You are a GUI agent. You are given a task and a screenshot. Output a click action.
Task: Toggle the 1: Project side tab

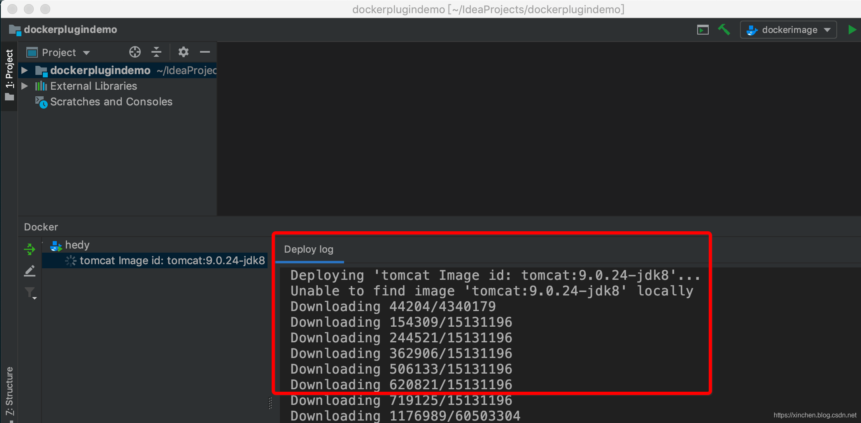tap(9, 75)
